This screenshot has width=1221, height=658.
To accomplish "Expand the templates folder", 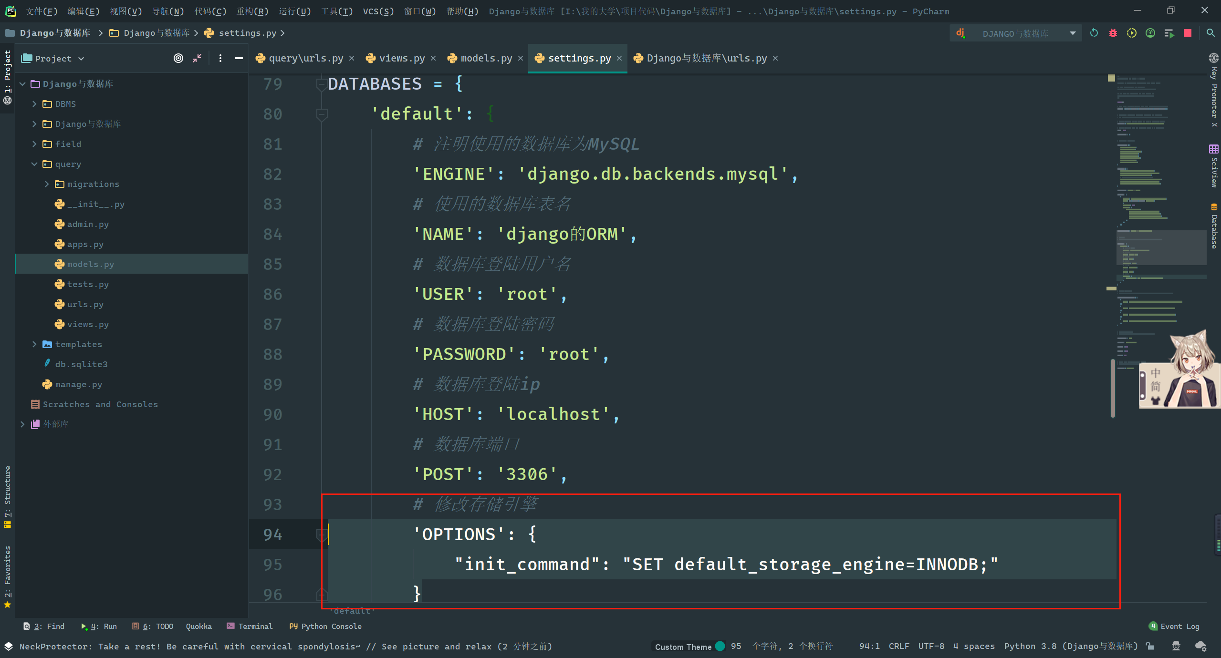I will coord(34,344).
